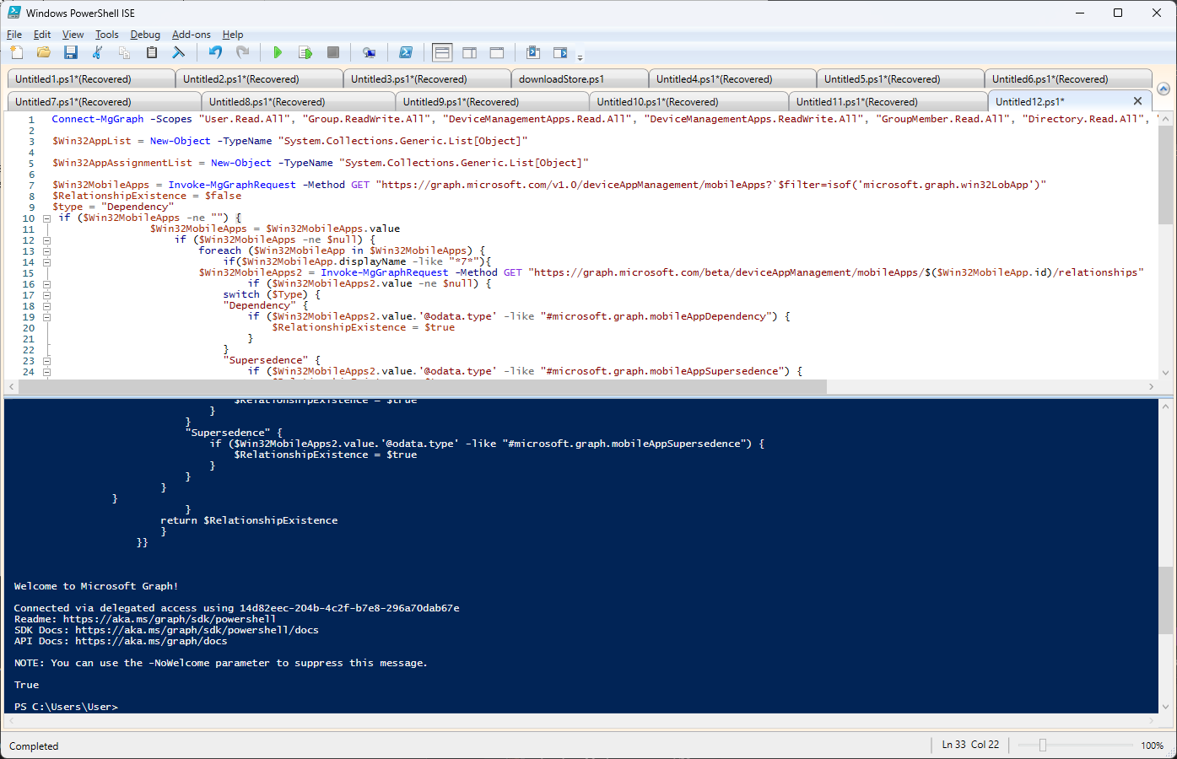Switch to Untitled7.ps1*(Recovered) tab
Image resolution: width=1177 pixels, height=759 pixels.
104,102
